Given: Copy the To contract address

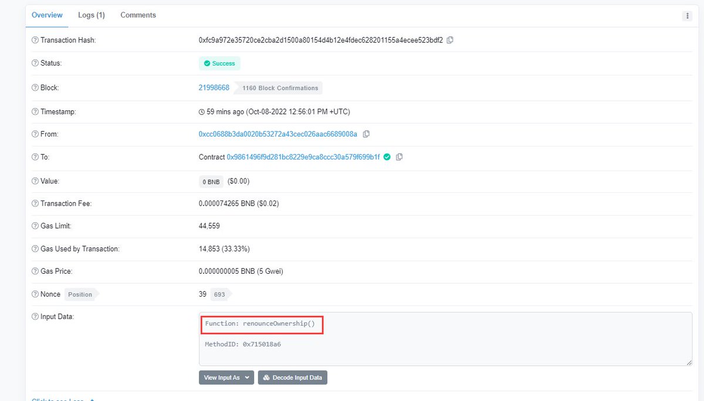Looking at the screenshot, I should point(400,157).
